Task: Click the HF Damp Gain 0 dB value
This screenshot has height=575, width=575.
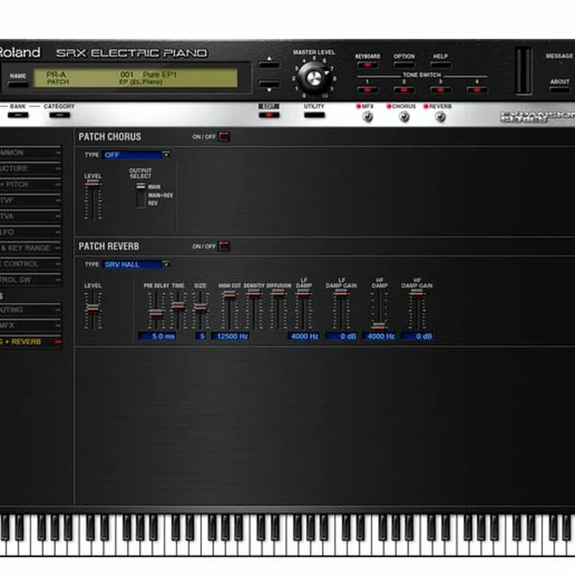Action: click(x=418, y=336)
